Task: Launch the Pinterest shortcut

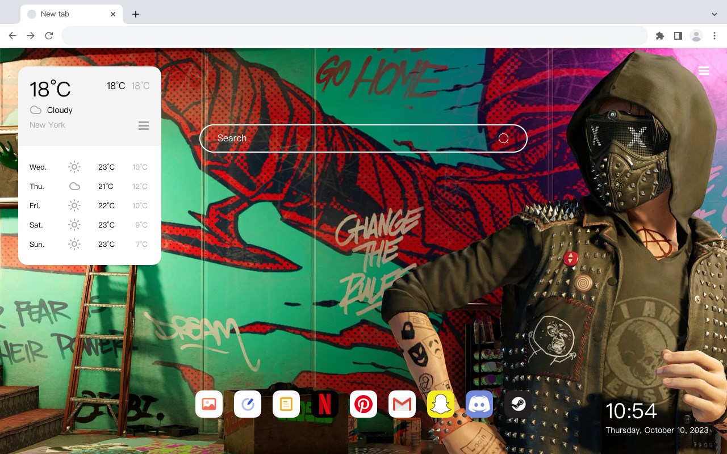Action: tap(363, 404)
